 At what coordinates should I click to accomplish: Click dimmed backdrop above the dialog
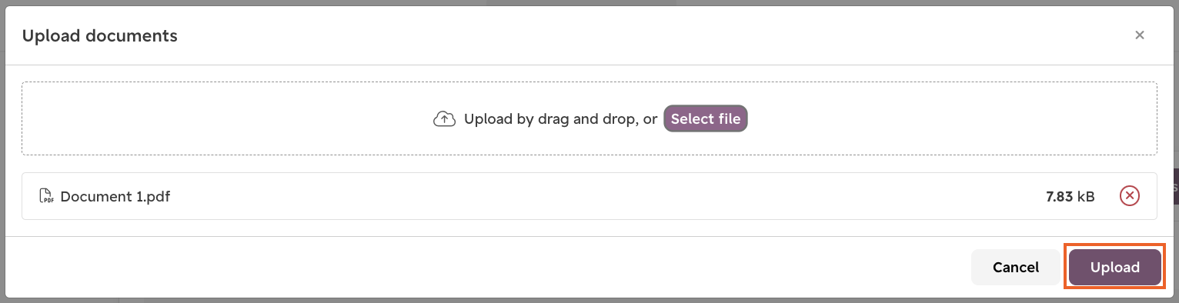click(x=589, y=3)
